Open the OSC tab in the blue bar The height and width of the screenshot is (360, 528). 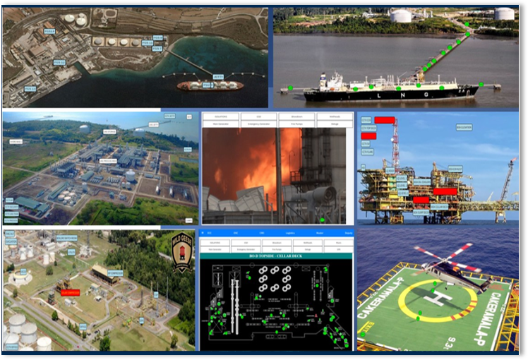tap(236, 233)
